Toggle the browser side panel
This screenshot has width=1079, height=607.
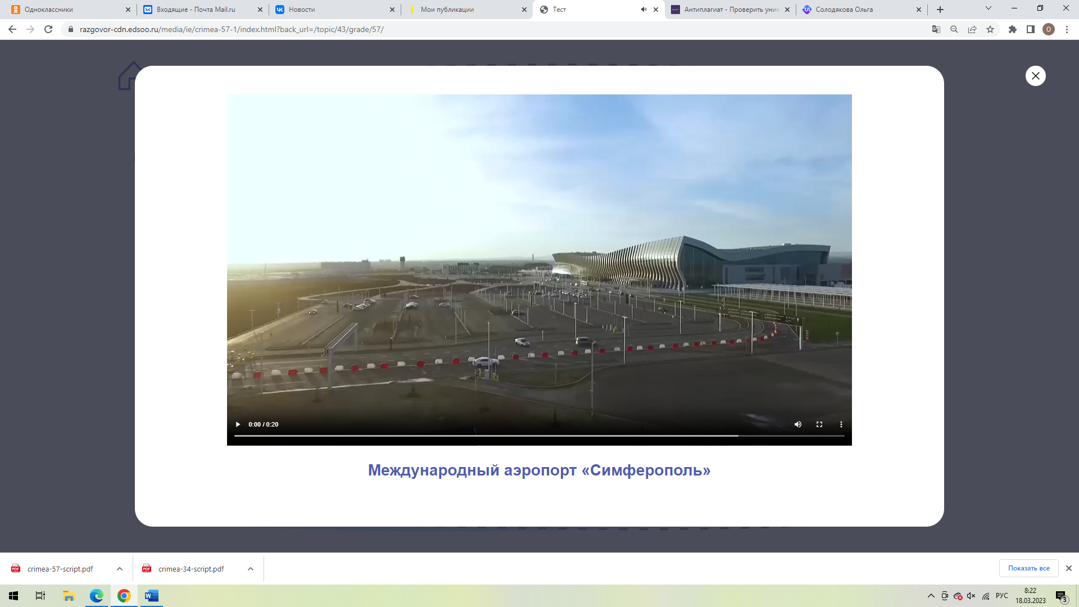1031,29
